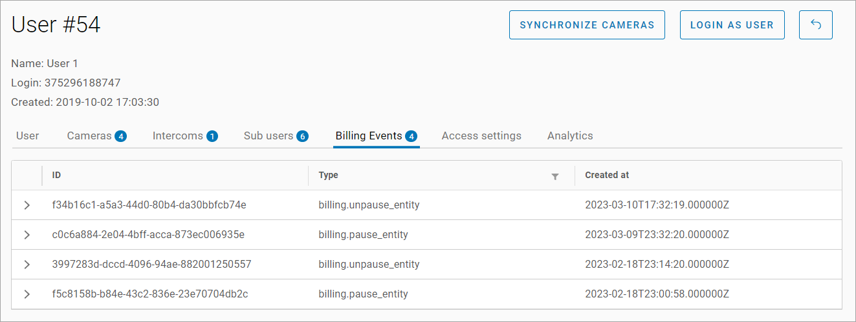Image resolution: width=856 pixels, height=322 pixels.
Task: Click the Login As User button
Action: coord(732,25)
